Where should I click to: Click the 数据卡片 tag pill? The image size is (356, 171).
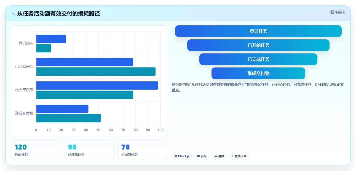pos(239,156)
